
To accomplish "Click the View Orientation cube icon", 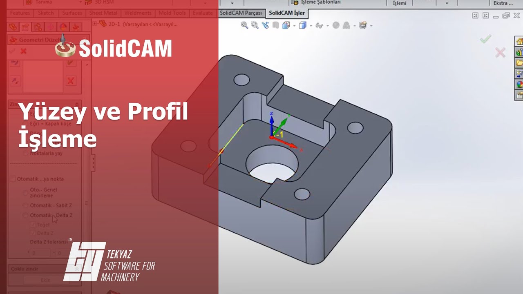I will [286, 25].
